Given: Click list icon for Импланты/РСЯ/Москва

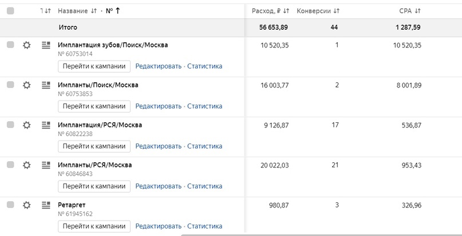Looking at the screenshot, I should (46, 165).
